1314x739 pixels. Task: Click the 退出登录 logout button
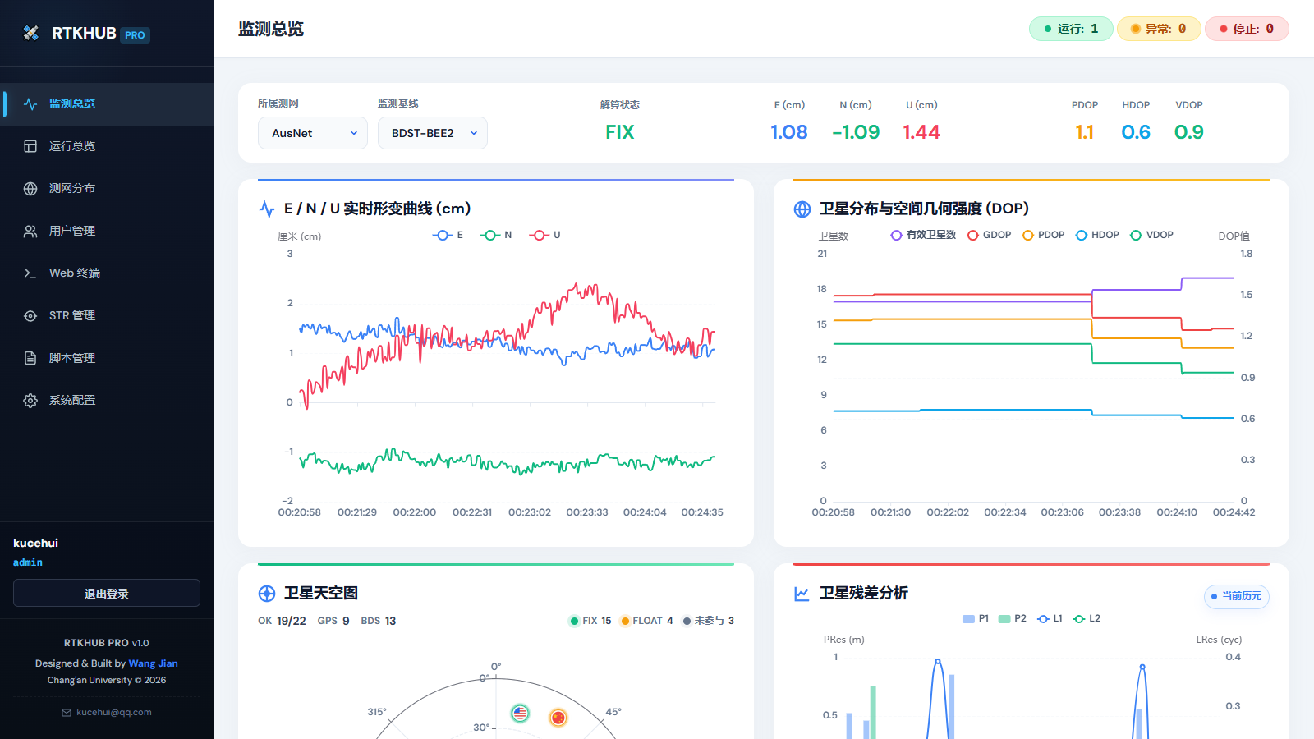pos(107,594)
